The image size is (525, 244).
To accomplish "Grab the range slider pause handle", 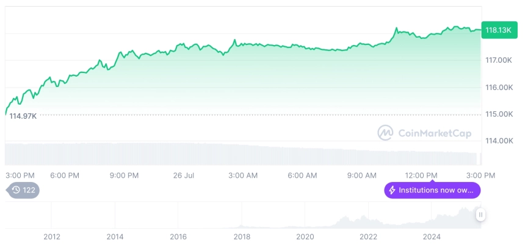I will [x=480, y=214].
